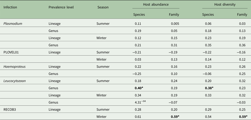Click the Infection column header
This screenshot has height=120, width=251.
(x=10, y=7)
